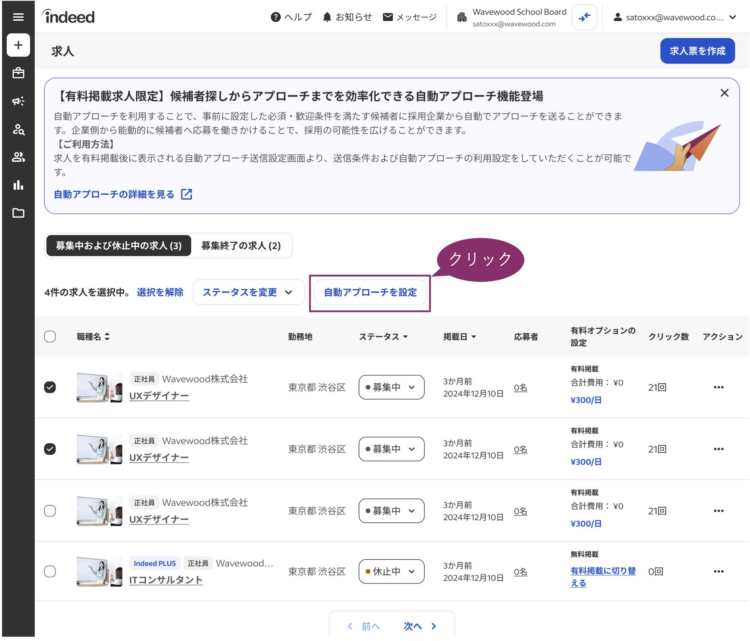Open the ステータスを変更 dropdown
This screenshot has height=641, width=750.
pyautogui.click(x=249, y=292)
